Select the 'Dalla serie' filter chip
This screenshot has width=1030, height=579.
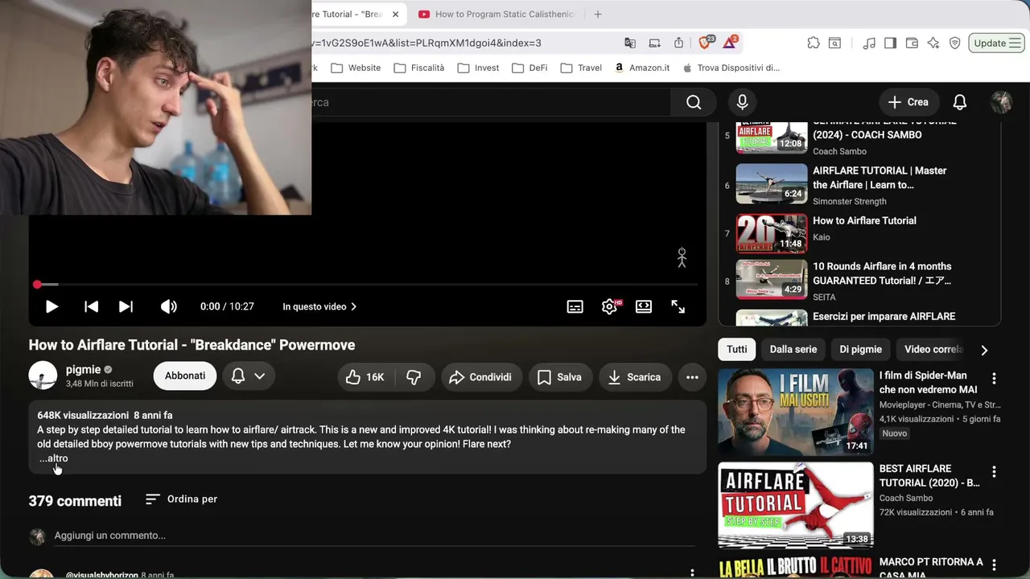point(793,349)
